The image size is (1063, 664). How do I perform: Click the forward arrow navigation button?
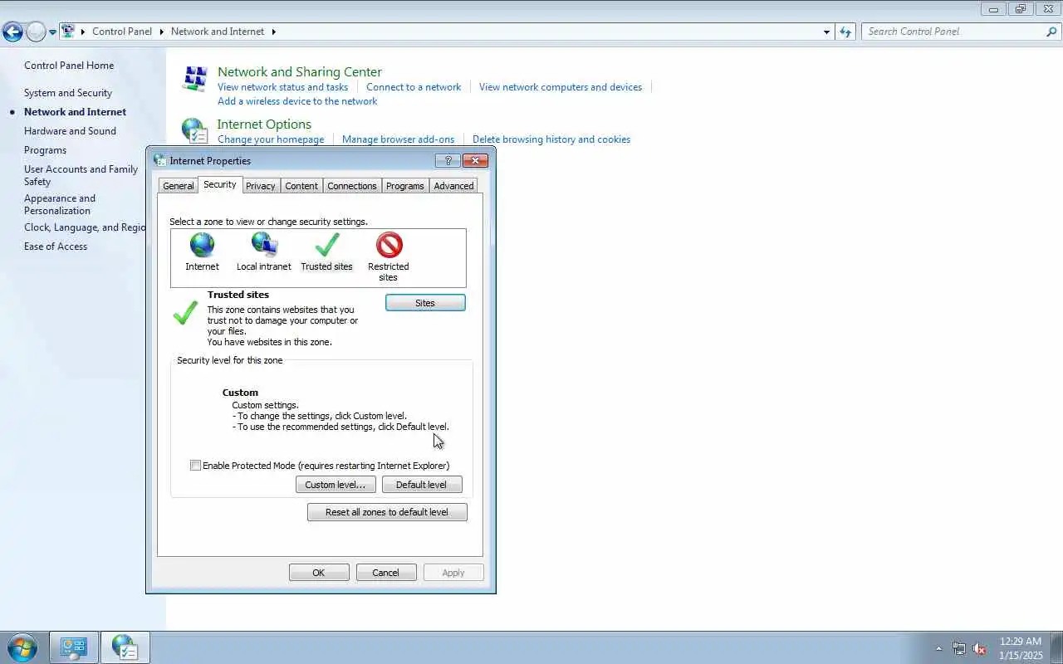click(x=36, y=32)
